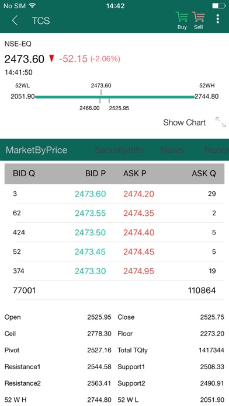Tap the Wi-Fi status icon
The height and width of the screenshot is (406, 229).
click(32, 5)
